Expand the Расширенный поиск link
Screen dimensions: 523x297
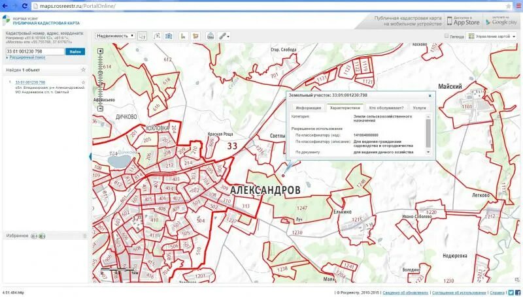coord(27,57)
